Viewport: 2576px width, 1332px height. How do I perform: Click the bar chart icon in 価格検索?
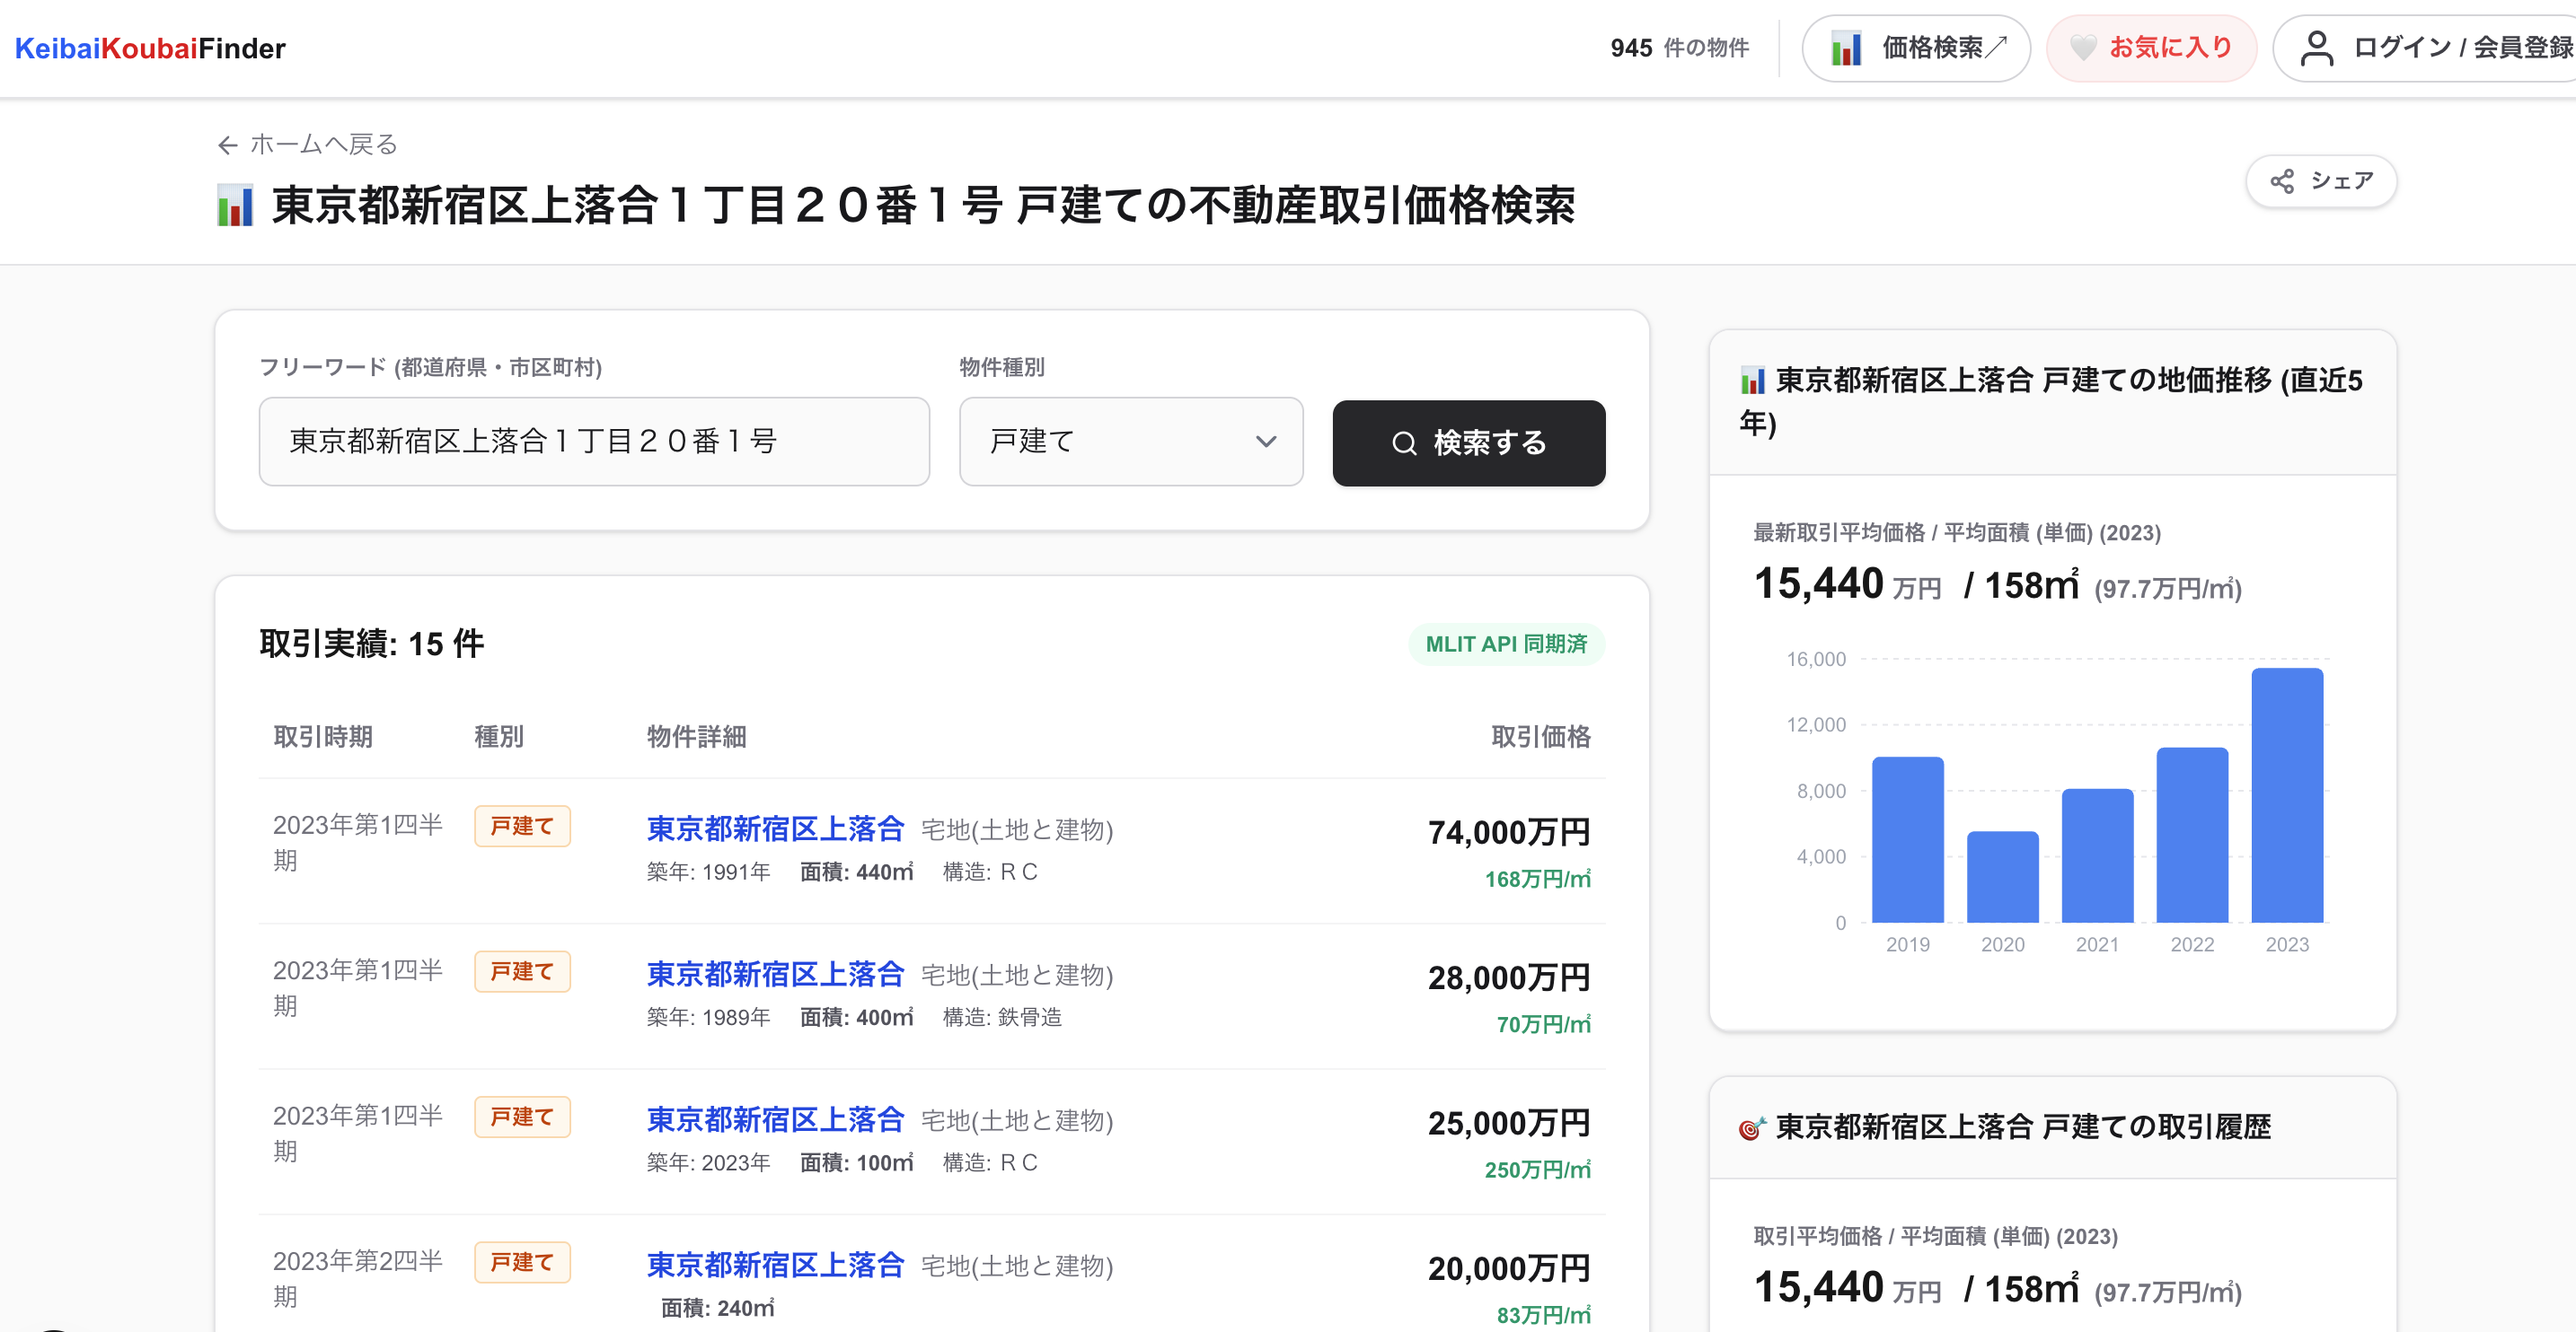tap(1846, 48)
